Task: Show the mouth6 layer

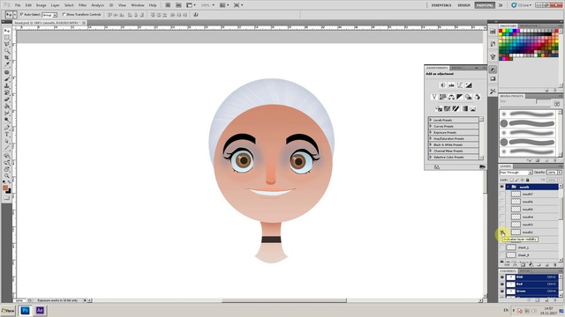Action: point(502,202)
